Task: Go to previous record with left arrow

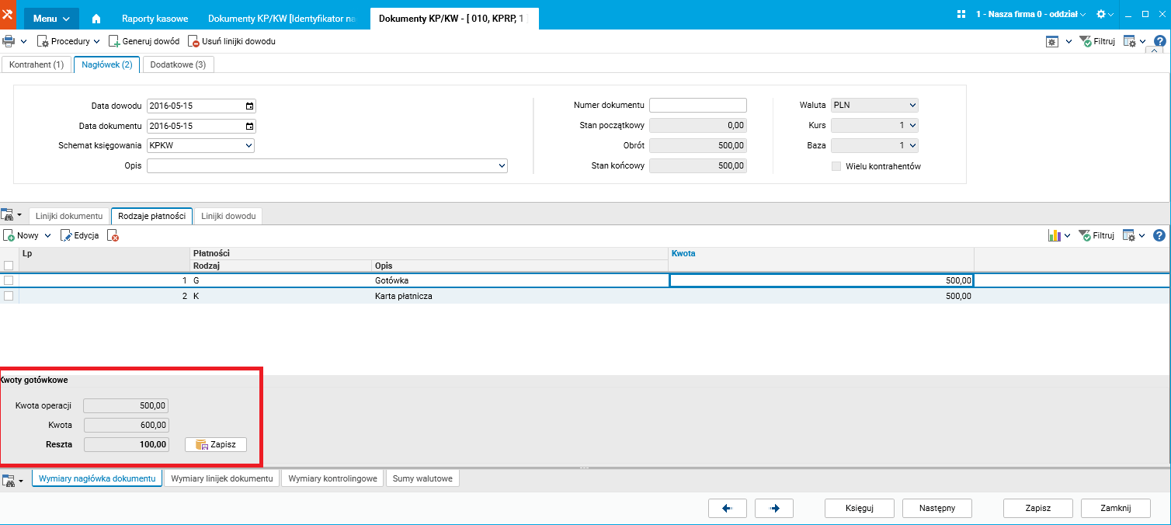Action: tap(728, 508)
